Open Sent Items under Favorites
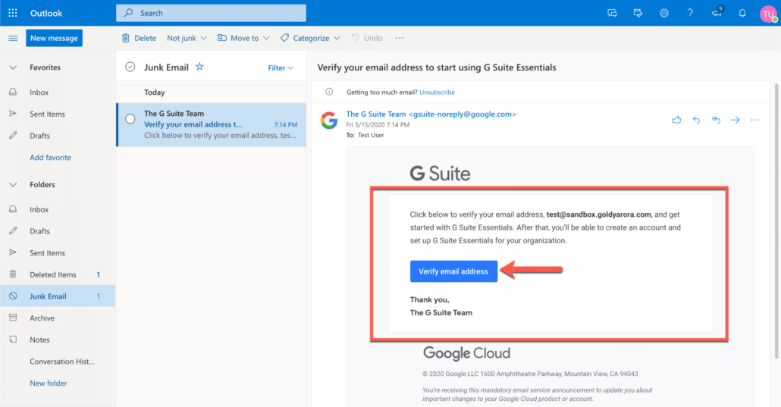 coord(58,114)
